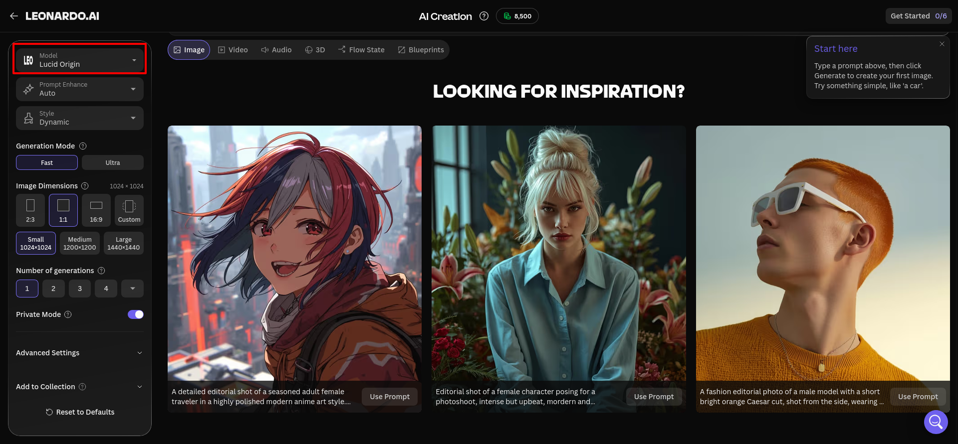
Task: Choose Custom image dimensions
Action: (129, 210)
